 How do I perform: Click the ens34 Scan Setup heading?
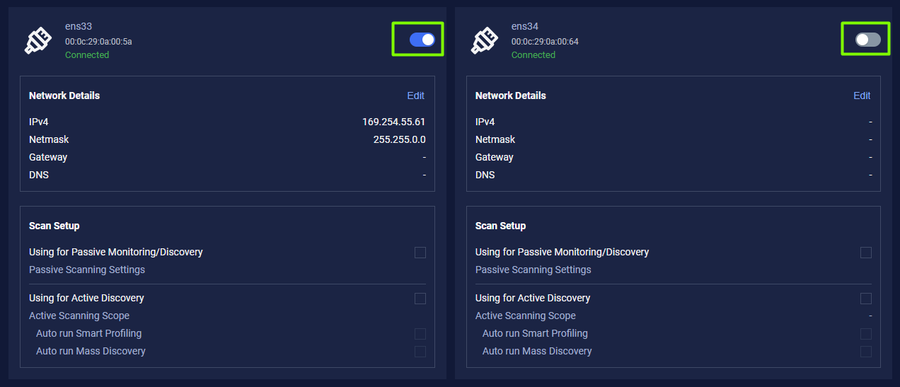click(x=501, y=226)
